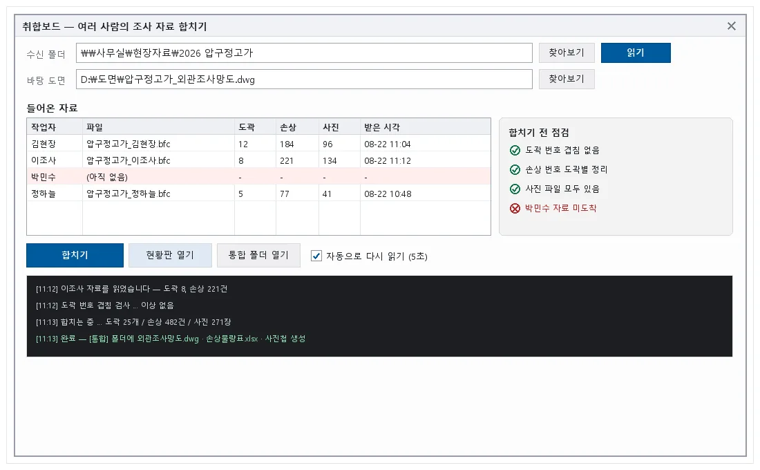Sort by 받은 시각 column header
Viewport: 760px width, 470px height.
point(425,127)
